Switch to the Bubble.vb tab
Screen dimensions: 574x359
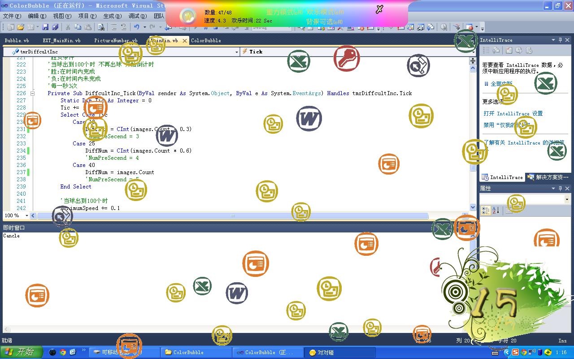point(17,40)
